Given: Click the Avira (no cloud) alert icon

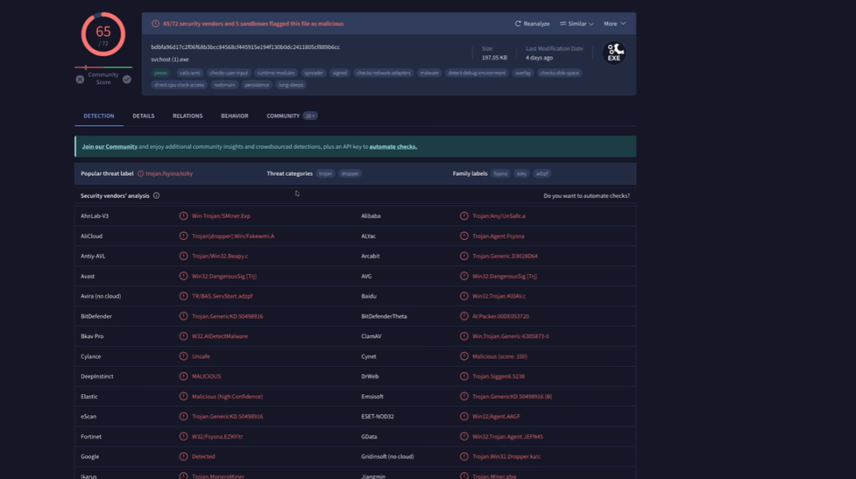Looking at the screenshot, I should pyautogui.click(x=183, y=295).
